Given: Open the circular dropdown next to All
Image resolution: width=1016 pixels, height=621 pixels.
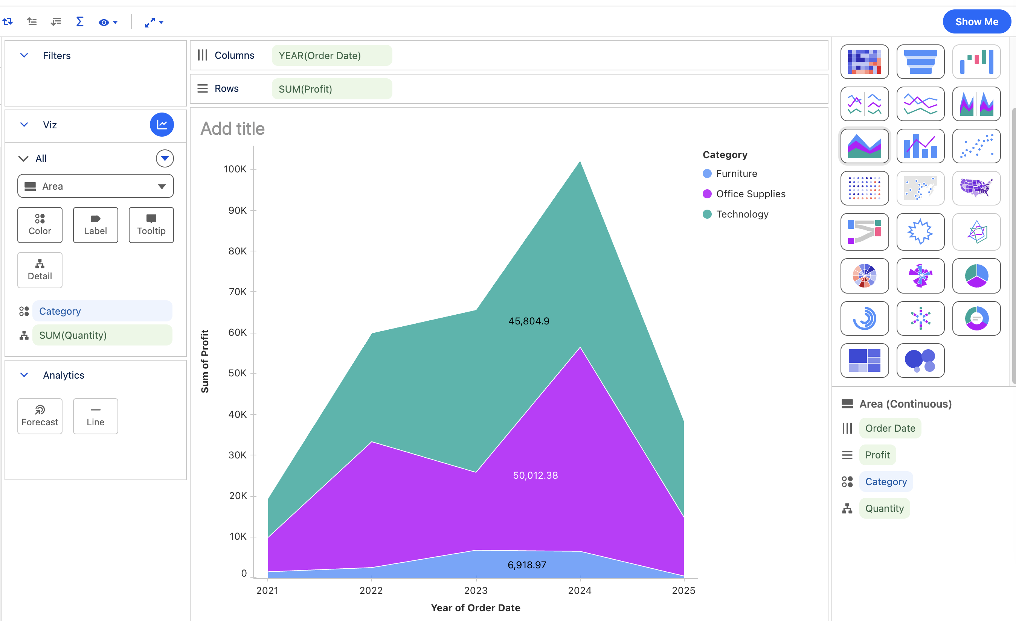Looking at the screenshot, I should 165,158.
